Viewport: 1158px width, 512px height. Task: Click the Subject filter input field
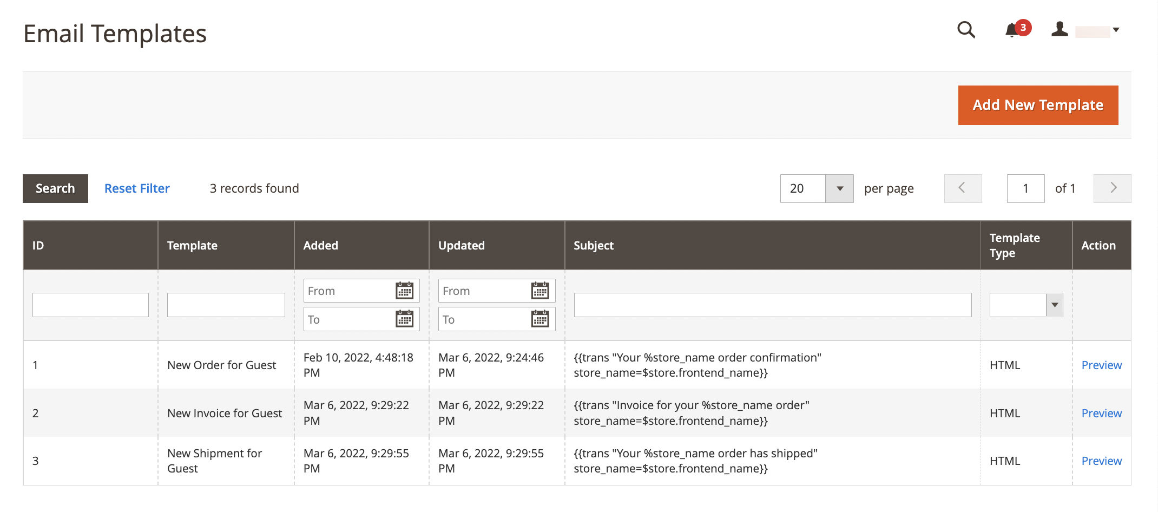[773, 304]
